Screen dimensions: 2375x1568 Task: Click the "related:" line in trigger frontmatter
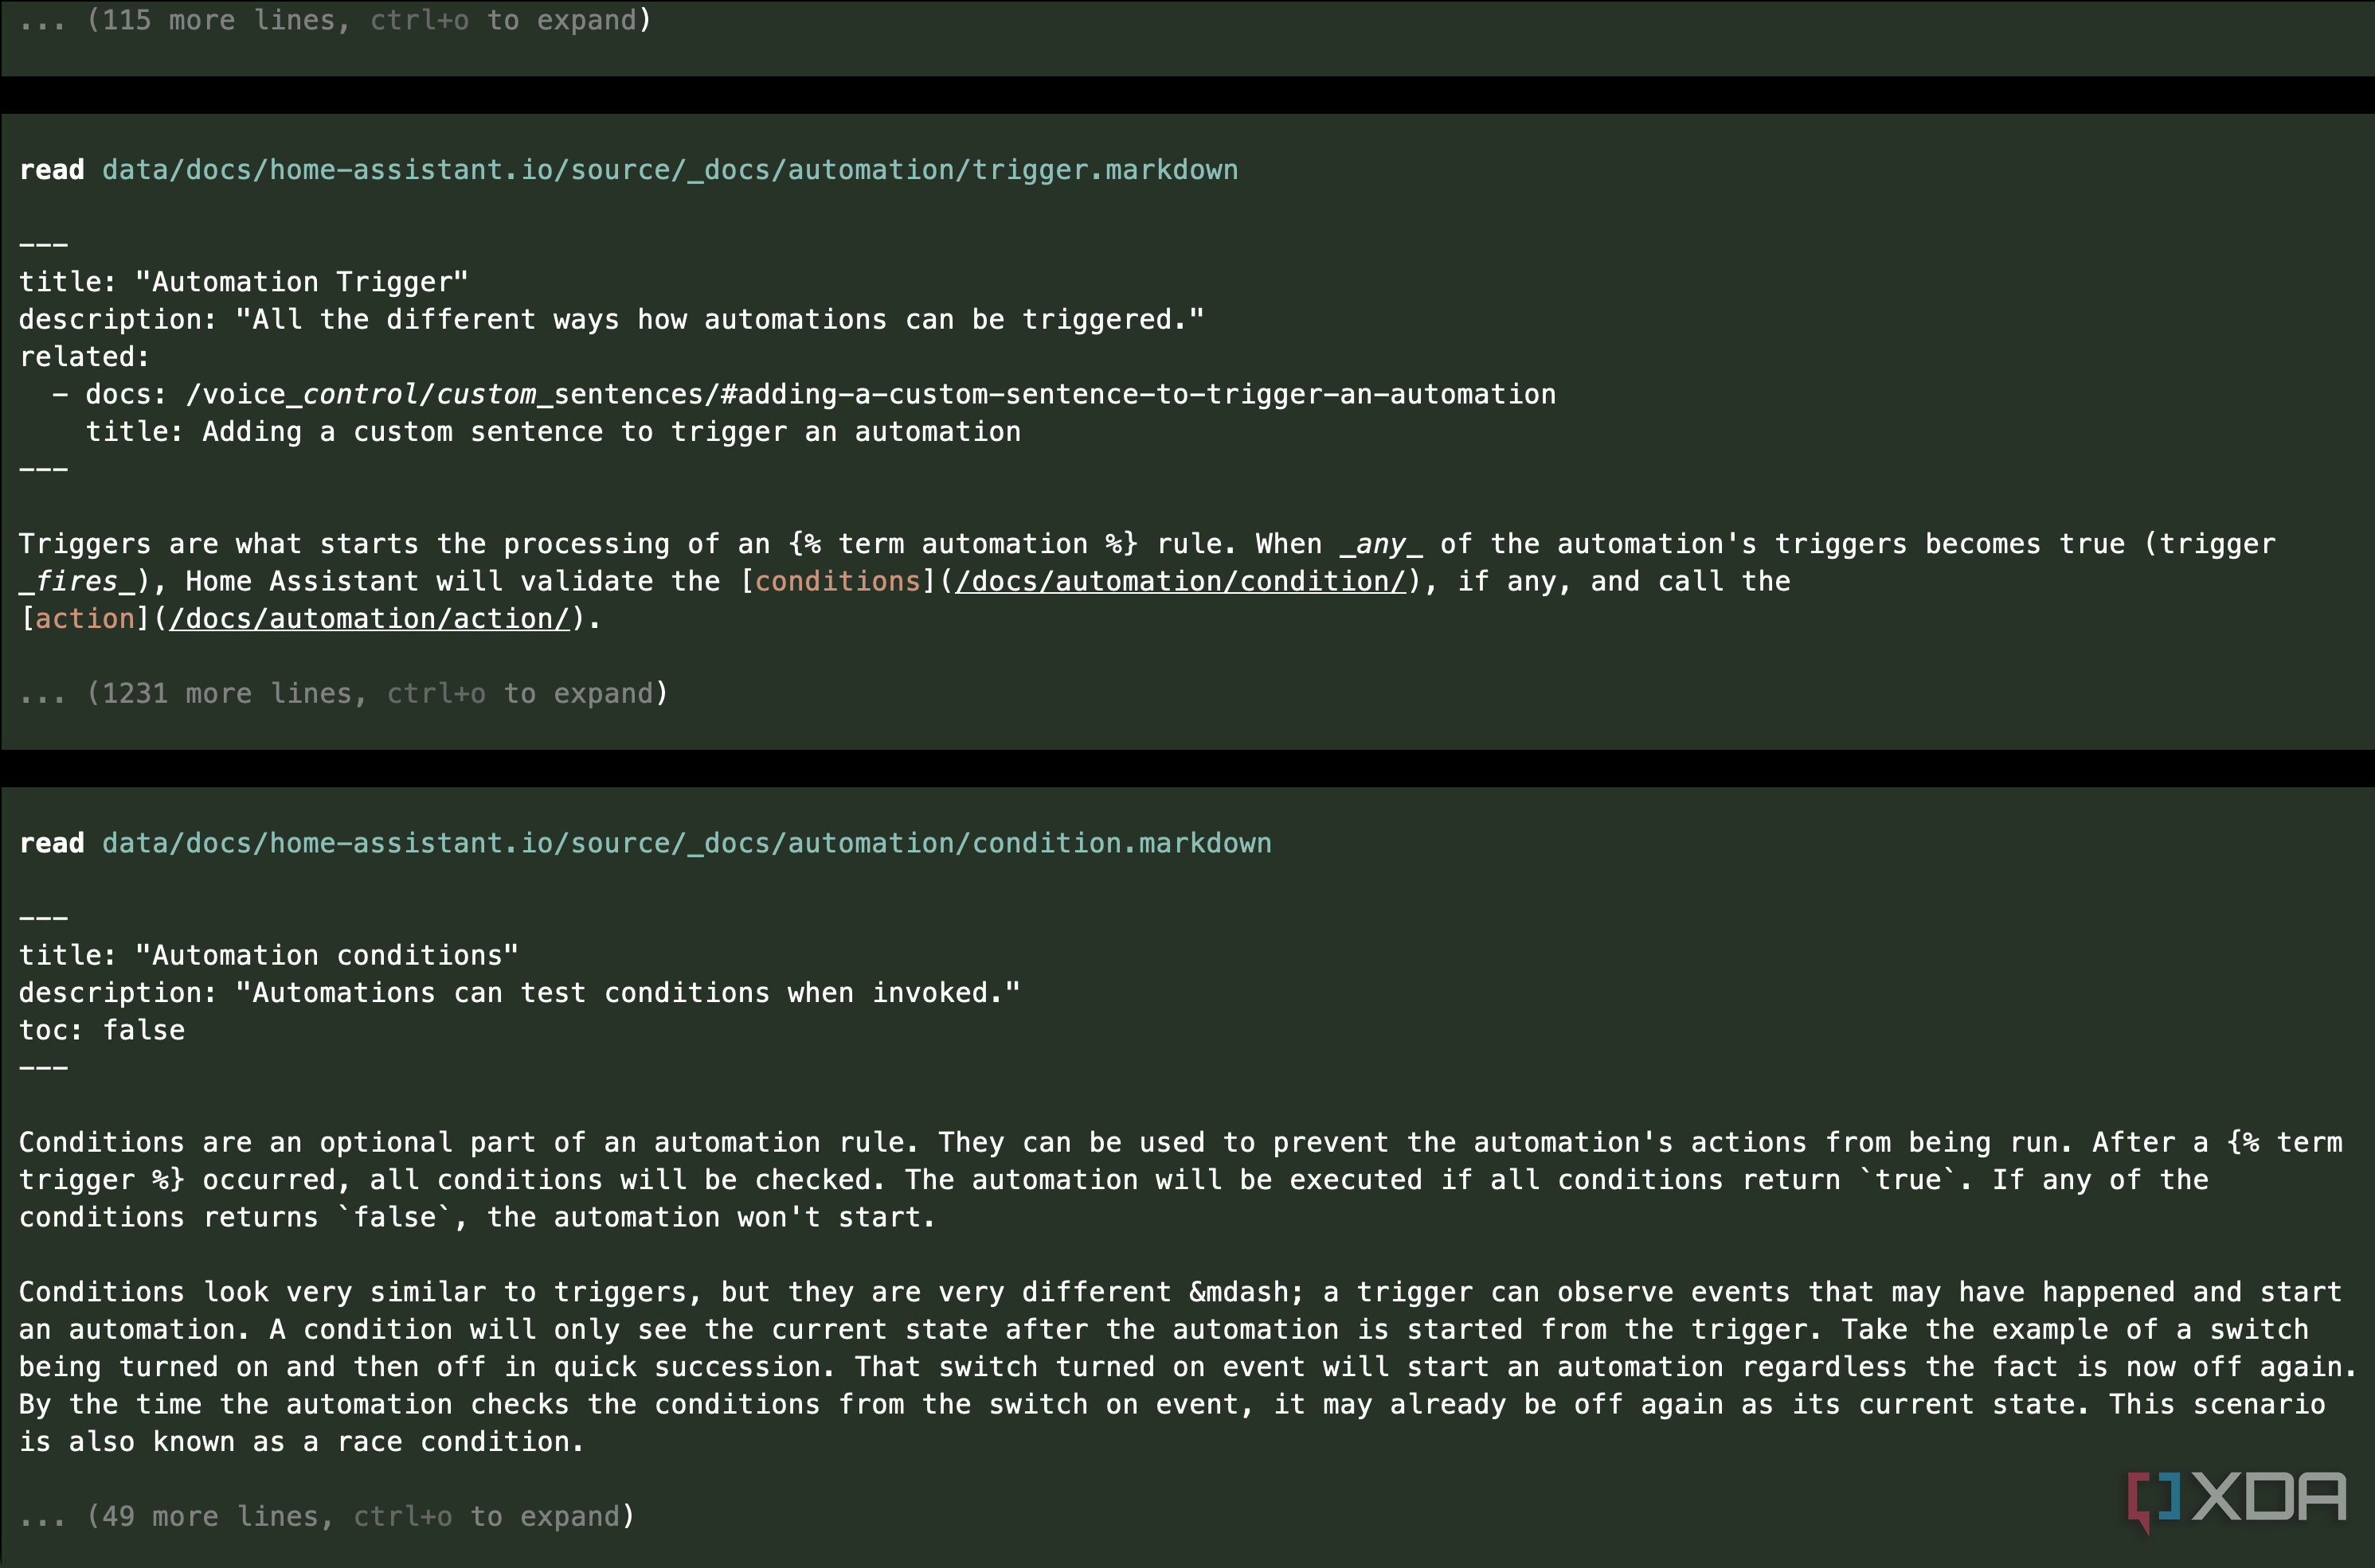point(85,357)
